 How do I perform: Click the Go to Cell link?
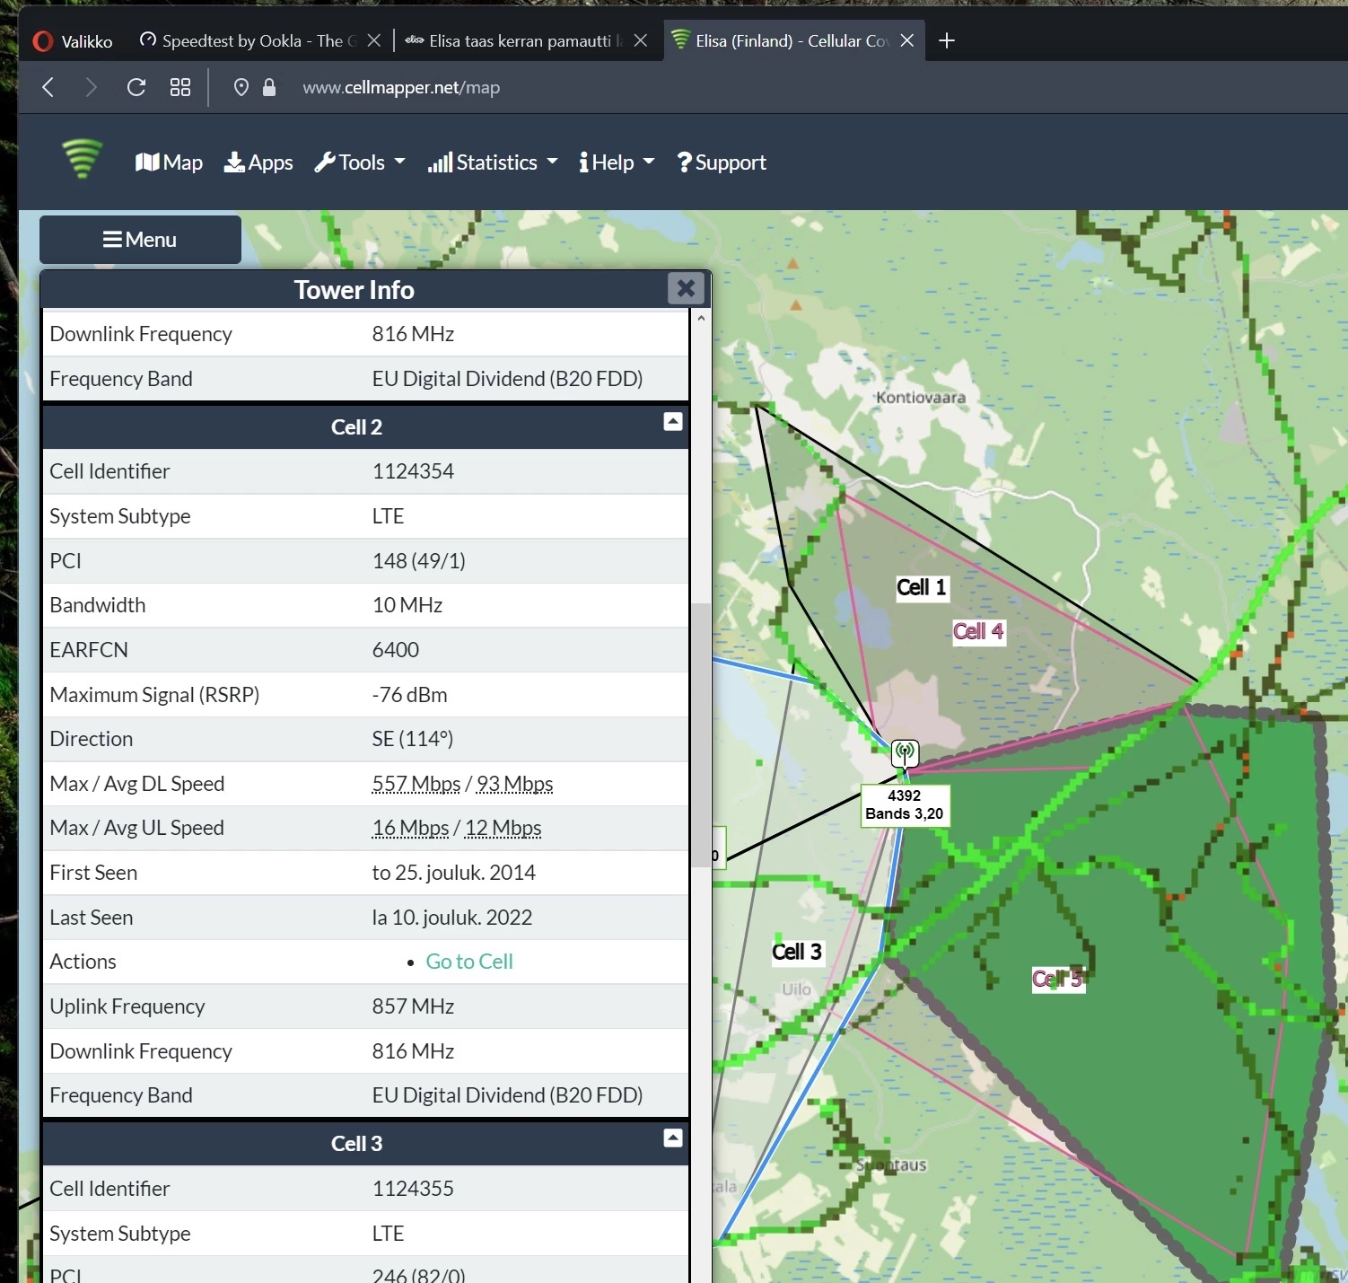[x=468, y=962]
